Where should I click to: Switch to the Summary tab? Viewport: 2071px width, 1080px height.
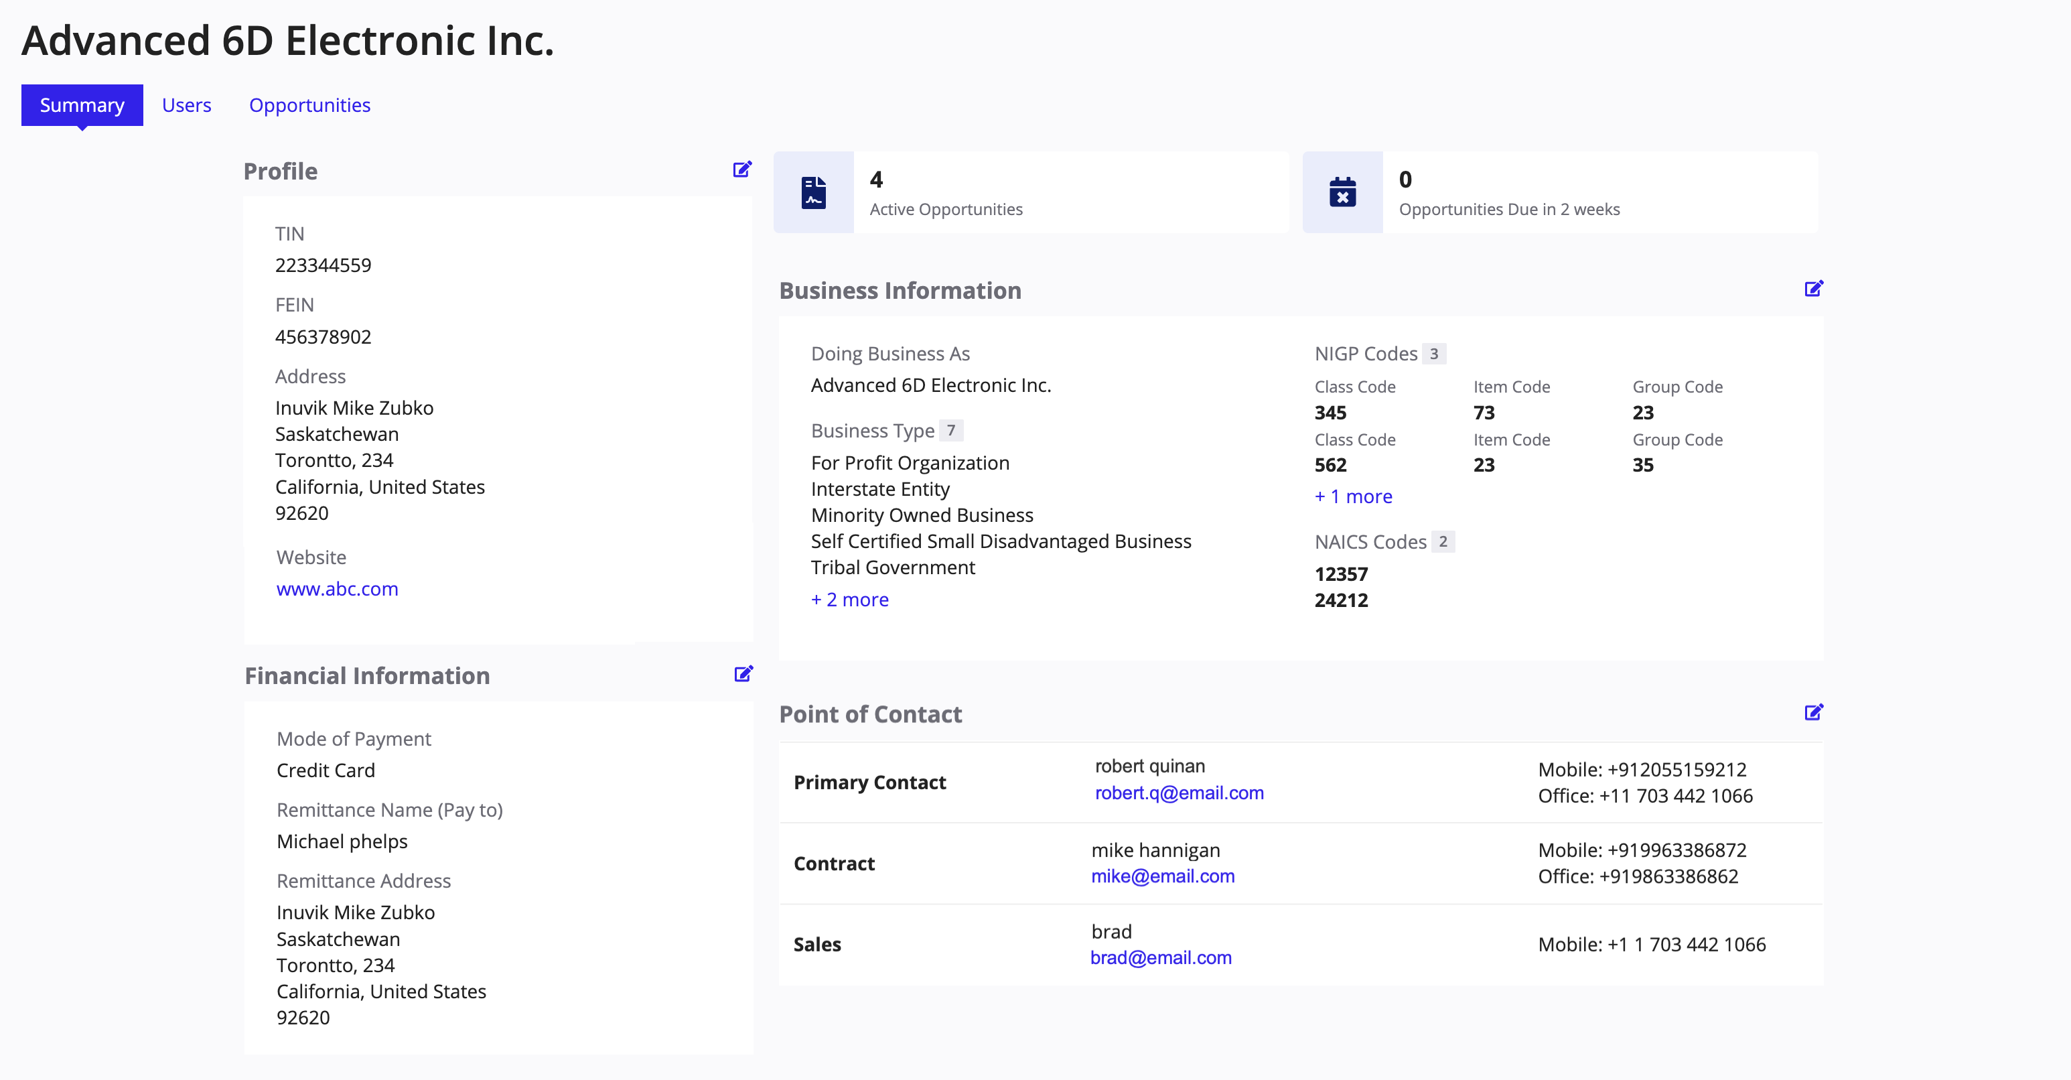[x=82, y=105]
